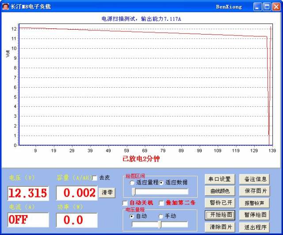Viewport: 283px width, 235px height.
Task: Switch voltage range to 手动
Action: click(x=161, y=216)
